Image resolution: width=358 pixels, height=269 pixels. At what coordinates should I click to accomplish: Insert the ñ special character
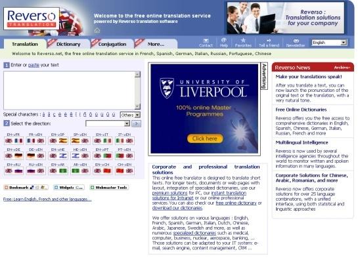coord(85,114)
